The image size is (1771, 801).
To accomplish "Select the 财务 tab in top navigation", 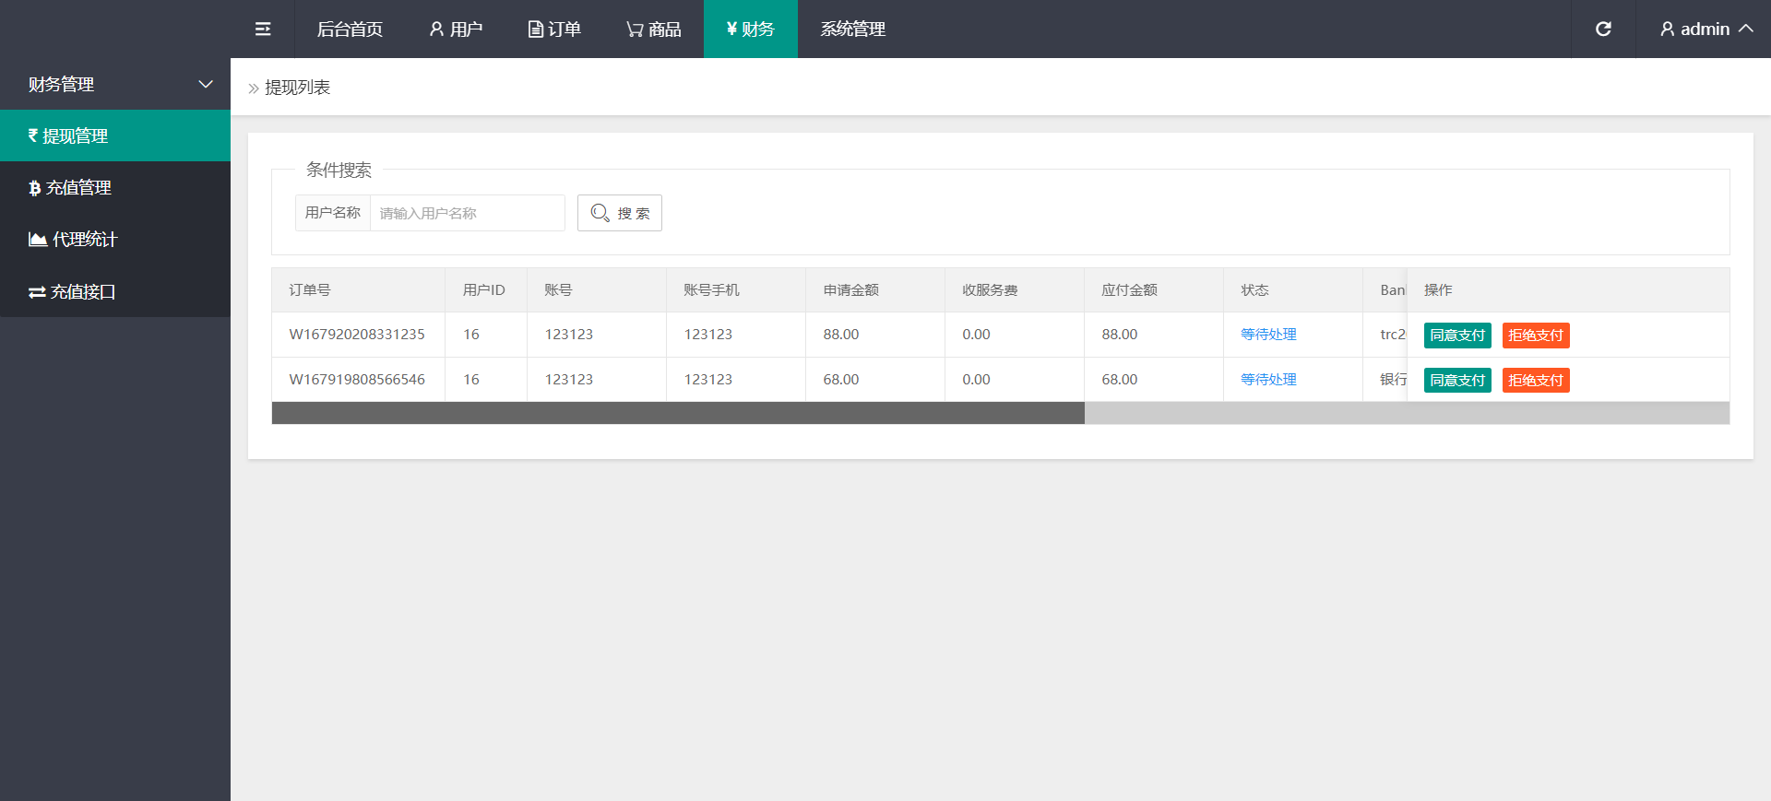I will click(x=750, y=29).
